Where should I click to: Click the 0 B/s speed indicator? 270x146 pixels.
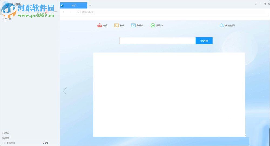coord(45,143)
